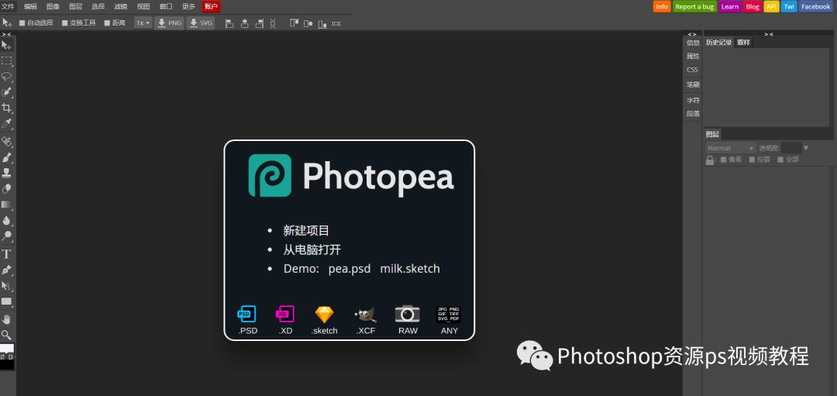This screenshot has width=837, height=396.
Task: Open the 1x scale dropdown
Action: (143, 23)
